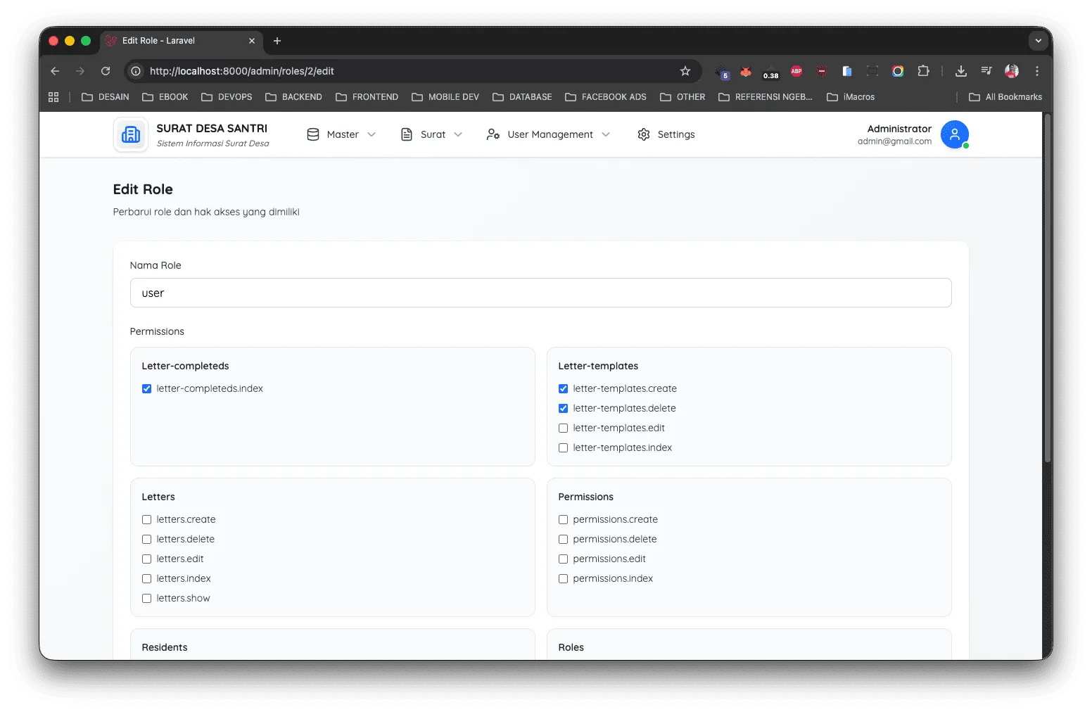Expand the User Management chevron
Screen dimensions: 1092x712
pos(606,134)
